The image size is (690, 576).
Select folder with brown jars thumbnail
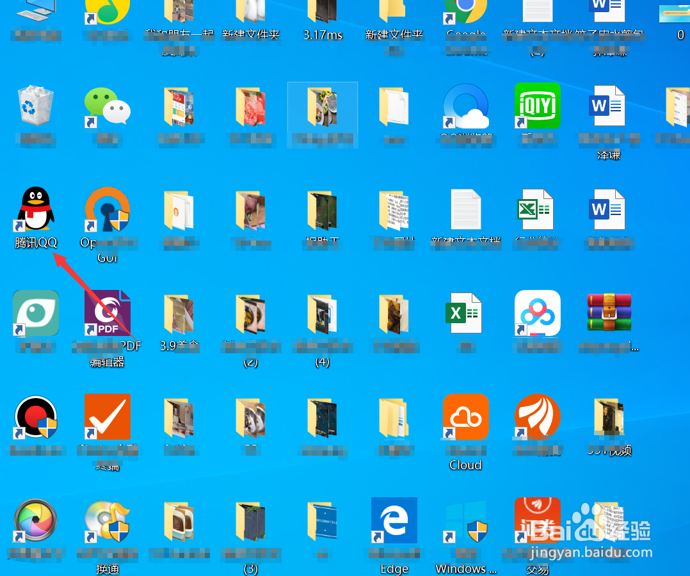point(179,522)
